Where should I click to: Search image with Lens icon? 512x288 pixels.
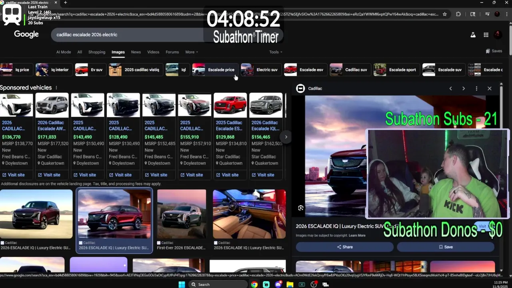click(x=301, y=208)
